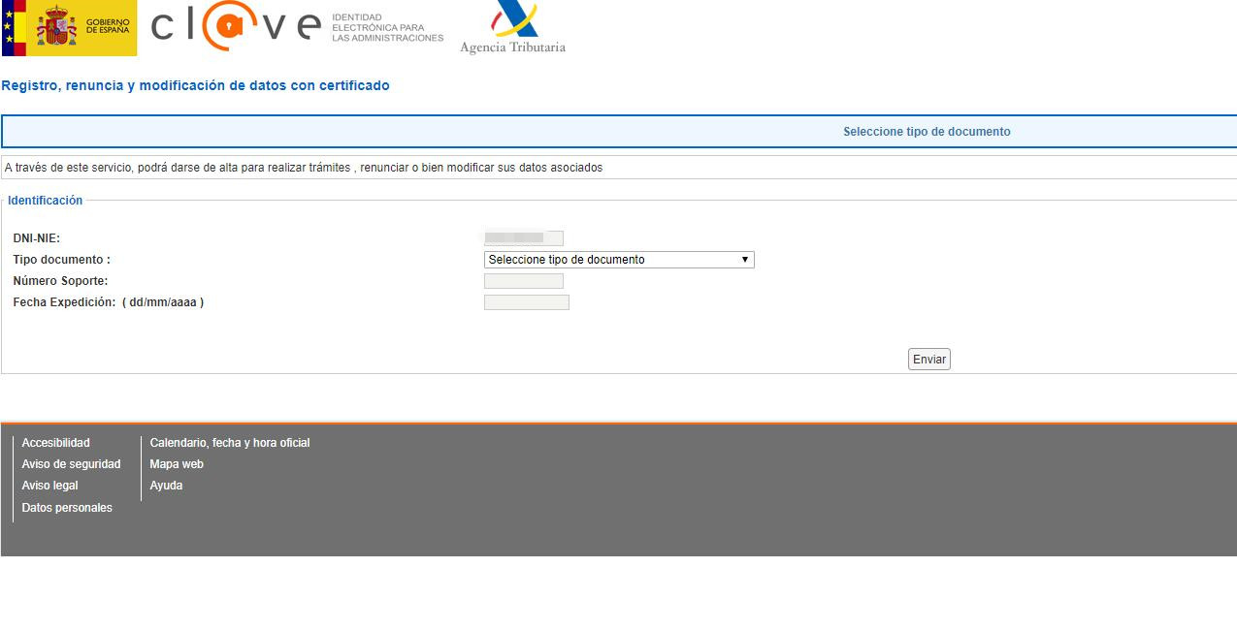1237x629 pixels.
Task: Click the Agencia Tributaria logo
Action: (x=512, y=28)
